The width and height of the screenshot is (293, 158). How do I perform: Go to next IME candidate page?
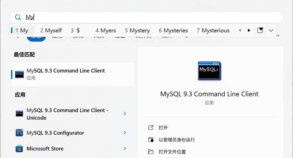[249, 30]
